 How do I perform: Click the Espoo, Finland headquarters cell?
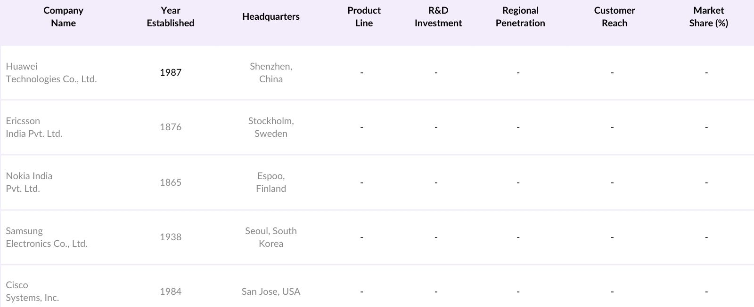270,182
